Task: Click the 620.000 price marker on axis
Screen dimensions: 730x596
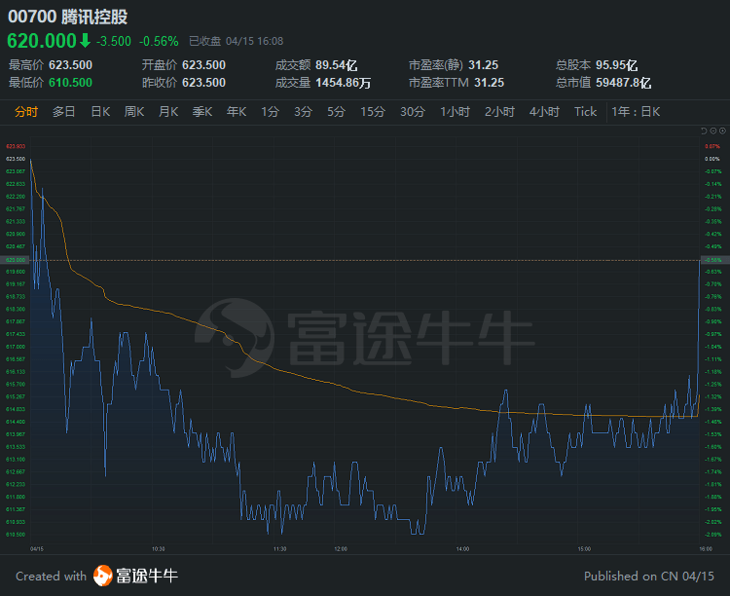Action: tap(16, 260)
